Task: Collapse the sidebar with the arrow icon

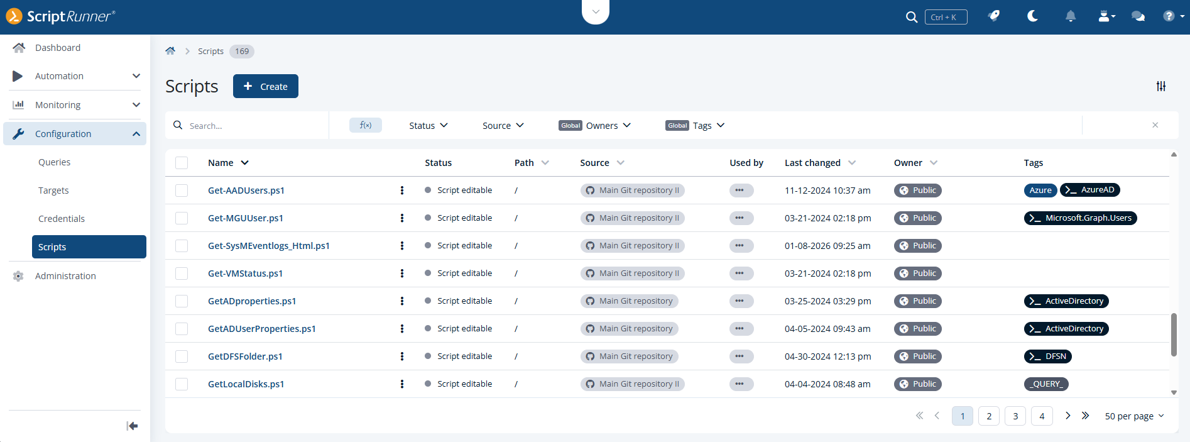Action: (x=132, y=426)
